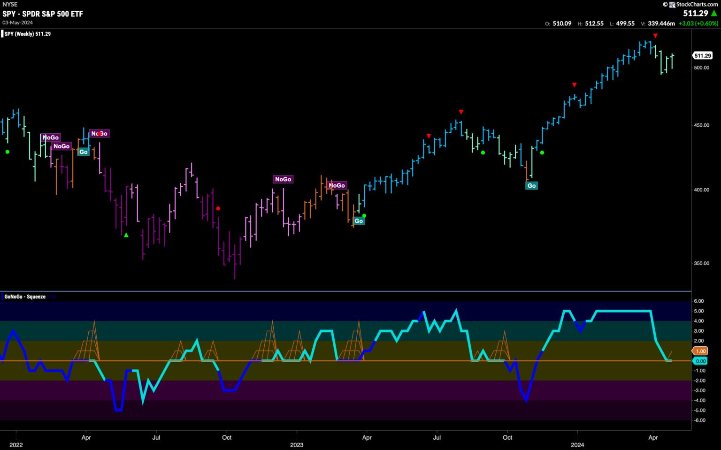Click the cyan 0.00 value tag on the indicator axis
Viewport: 721px width, 450px height.
tap(700, 361)
